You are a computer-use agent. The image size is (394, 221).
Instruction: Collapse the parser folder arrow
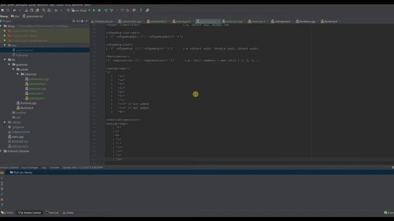[x=14, y=69]
